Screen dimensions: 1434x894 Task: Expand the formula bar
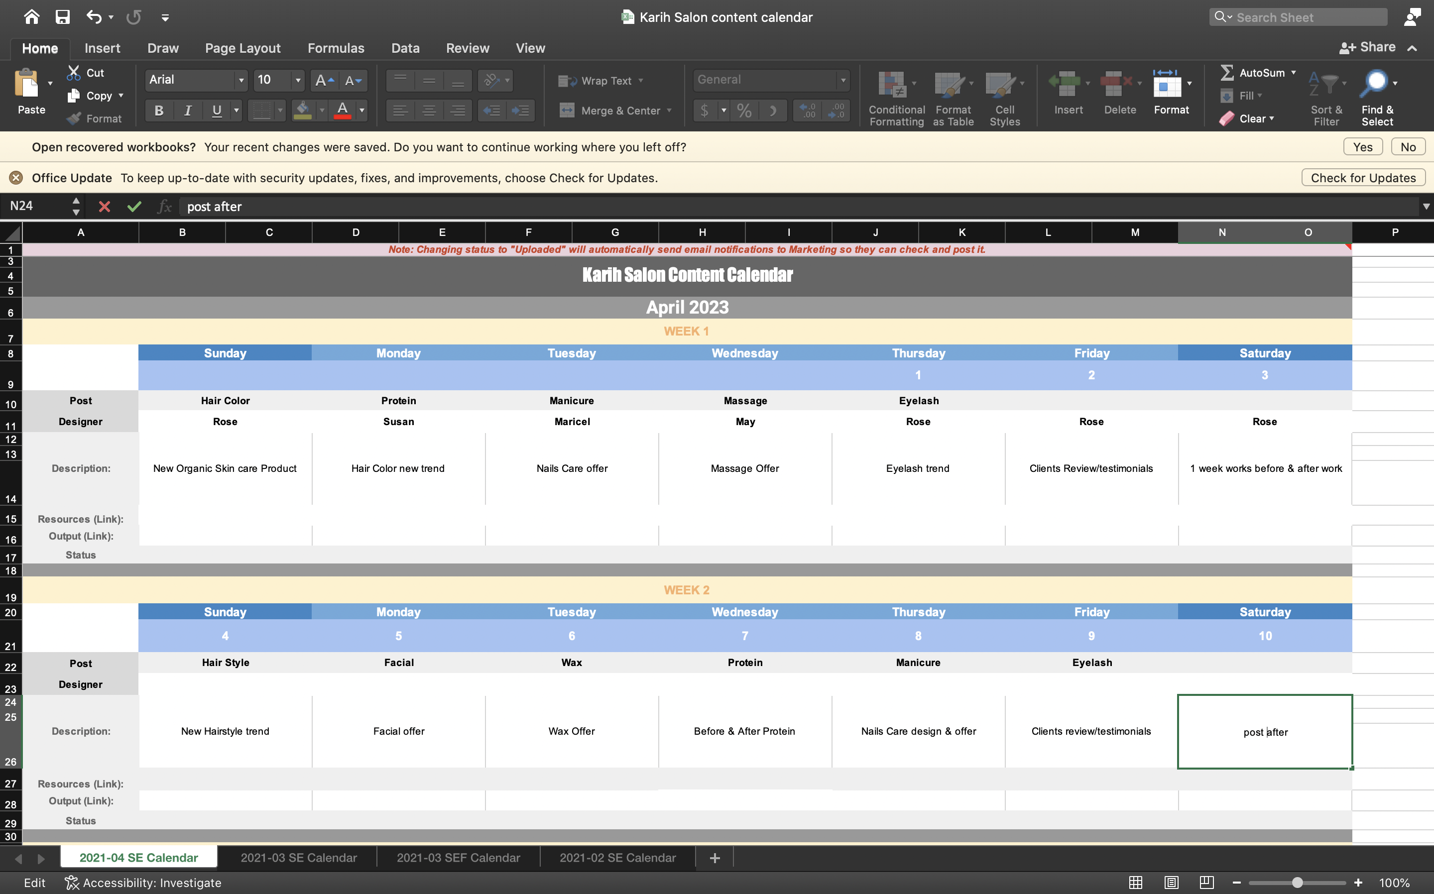pyautogui.click(x=1426, y=207)
